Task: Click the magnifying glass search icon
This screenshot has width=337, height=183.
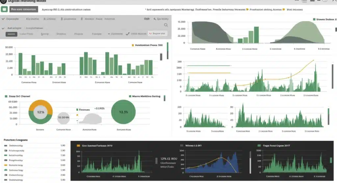Action: coord(166,25)
